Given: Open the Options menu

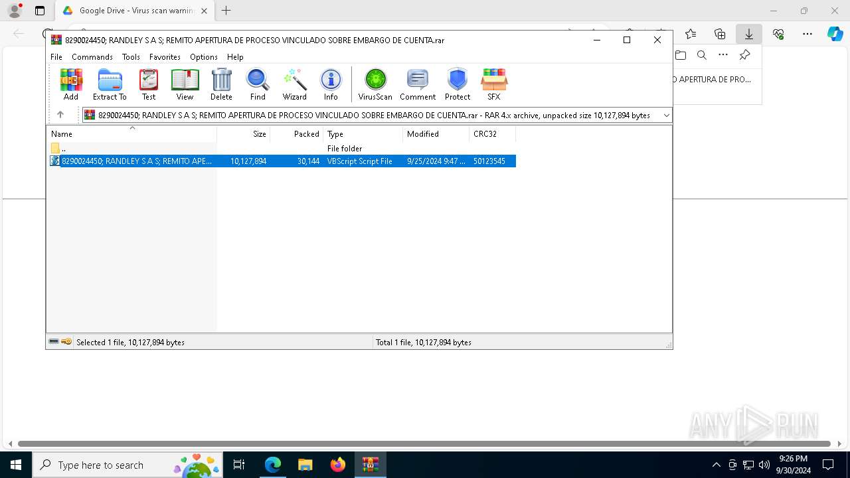Looking at the screenshot, I should coord(204,57).
